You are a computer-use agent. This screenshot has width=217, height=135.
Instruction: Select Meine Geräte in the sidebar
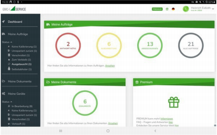[16, 94]
